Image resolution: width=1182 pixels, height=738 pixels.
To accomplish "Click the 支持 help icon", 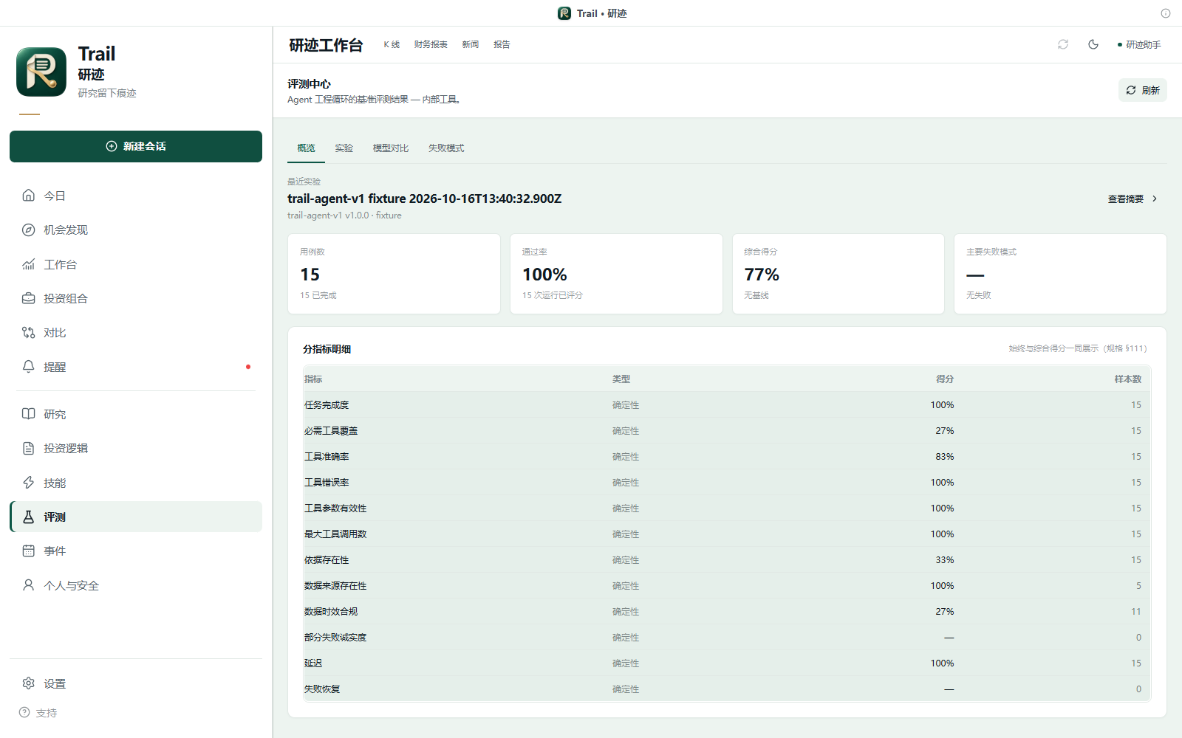I will click(24, 713).
